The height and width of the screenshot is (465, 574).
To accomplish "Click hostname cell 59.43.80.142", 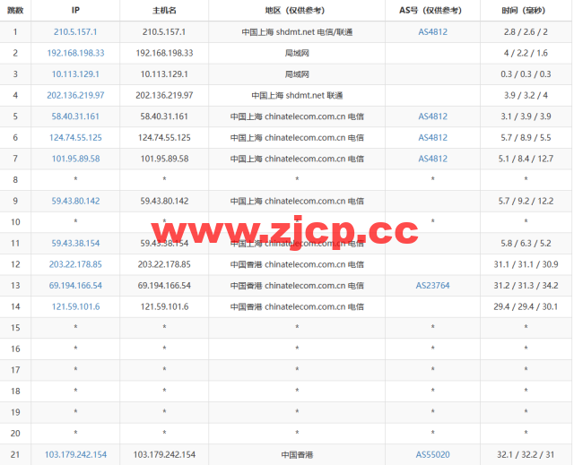I will [x=164, y=201].
